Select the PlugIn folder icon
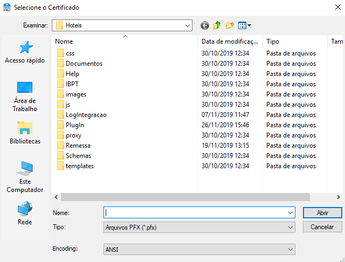Screen dimensions: 345x262 coord(60,125)
